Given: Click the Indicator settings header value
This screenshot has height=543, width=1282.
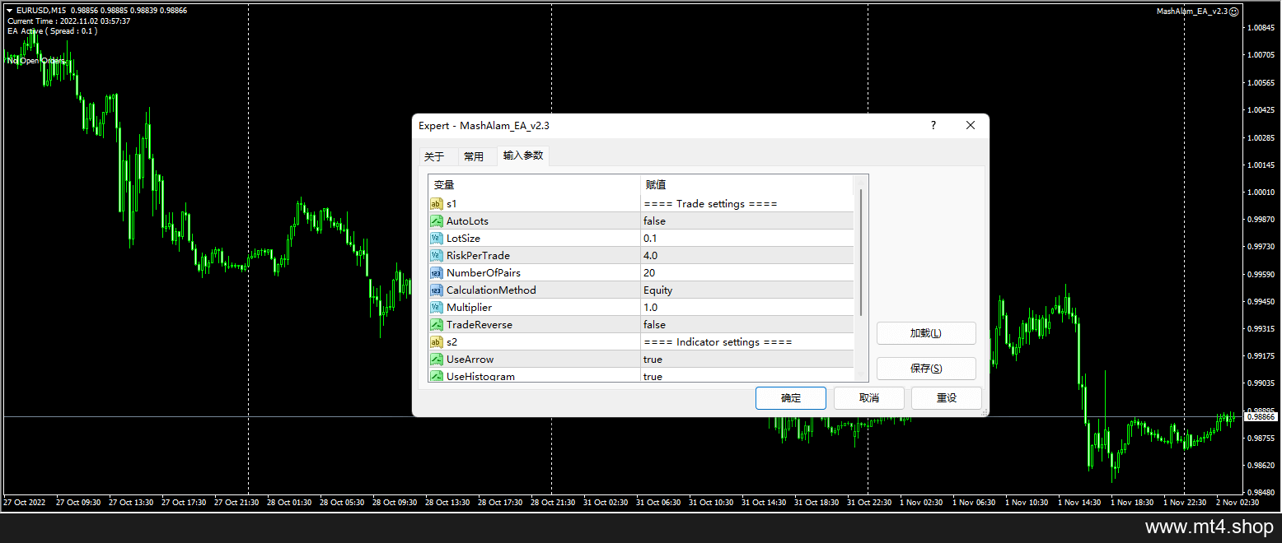Looking at the screenshot, I should point(718,342).
